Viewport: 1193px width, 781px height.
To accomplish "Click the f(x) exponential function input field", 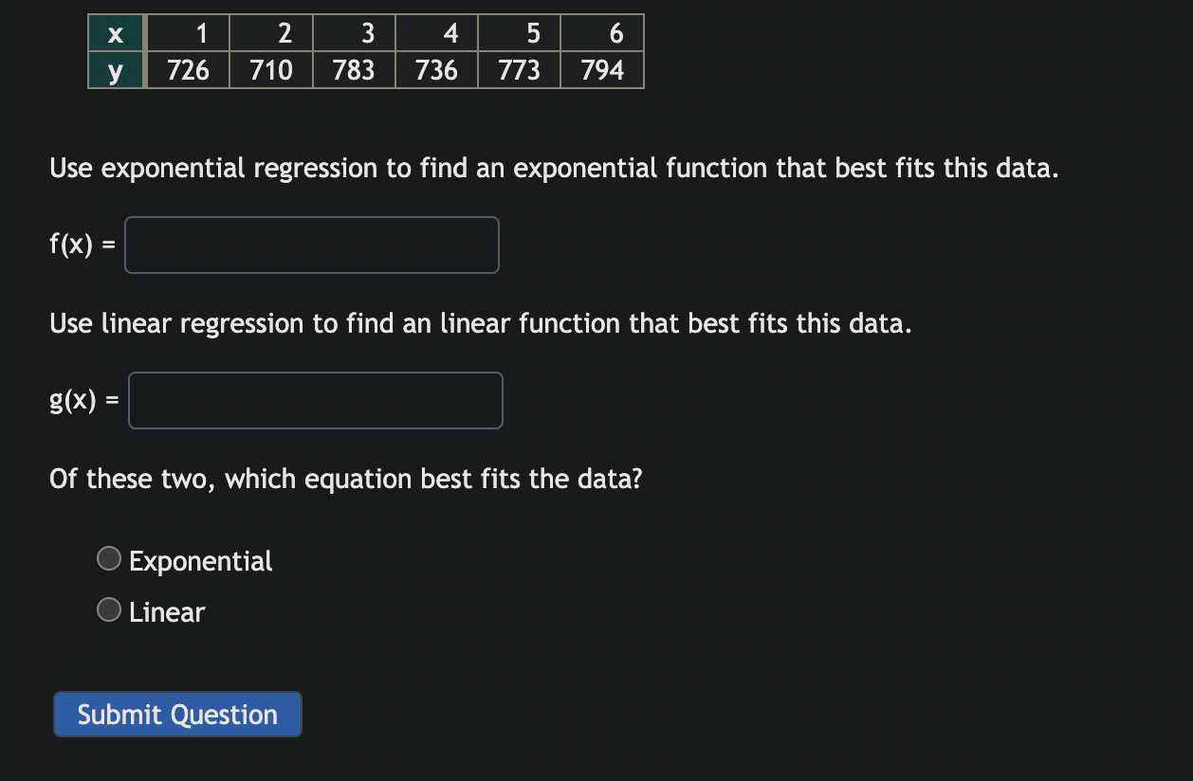I will click(311, 245).
